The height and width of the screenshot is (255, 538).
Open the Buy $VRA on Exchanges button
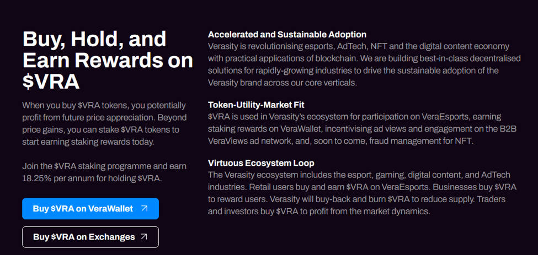pyautogui.click(x=90, y=237)
